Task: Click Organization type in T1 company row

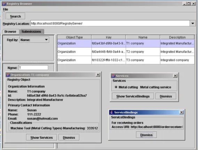Action: click(74, 43)
